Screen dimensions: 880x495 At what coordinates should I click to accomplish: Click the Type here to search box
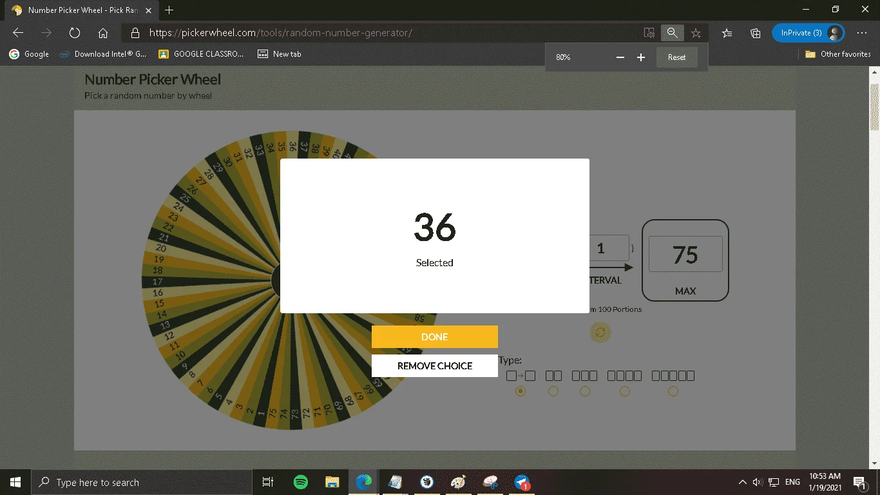pyautogui.click(x=141, y=482)
